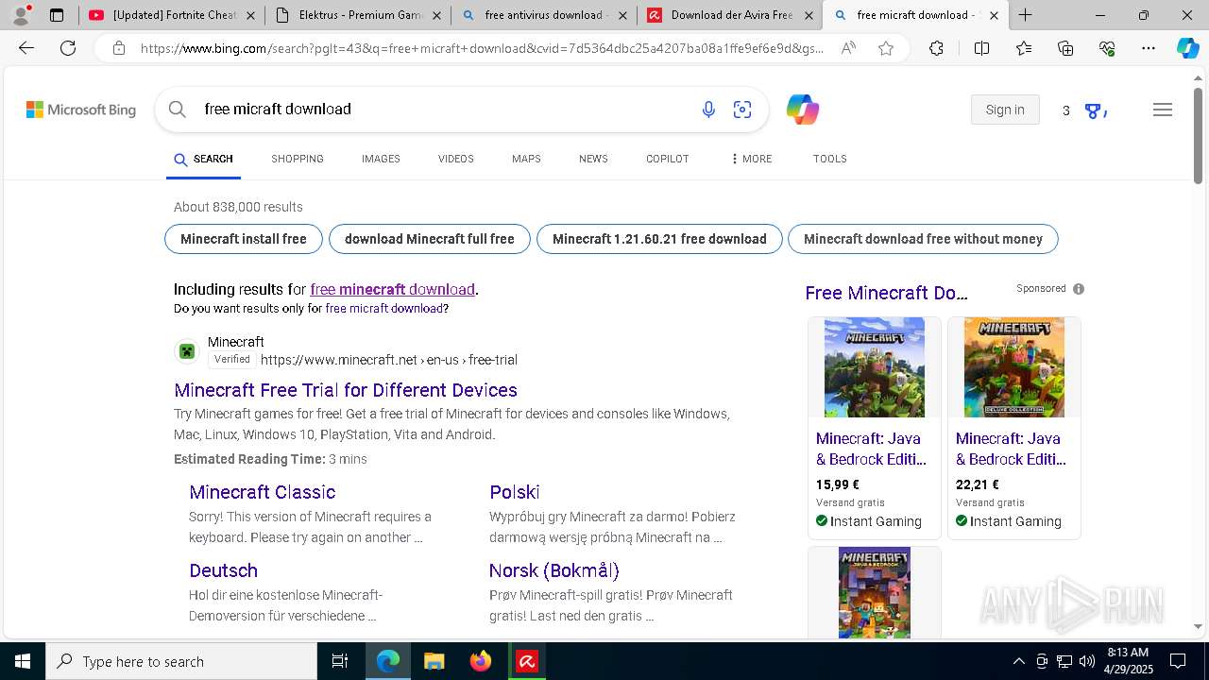Click the Microsoft Bing logo

[x=81, y=110]
